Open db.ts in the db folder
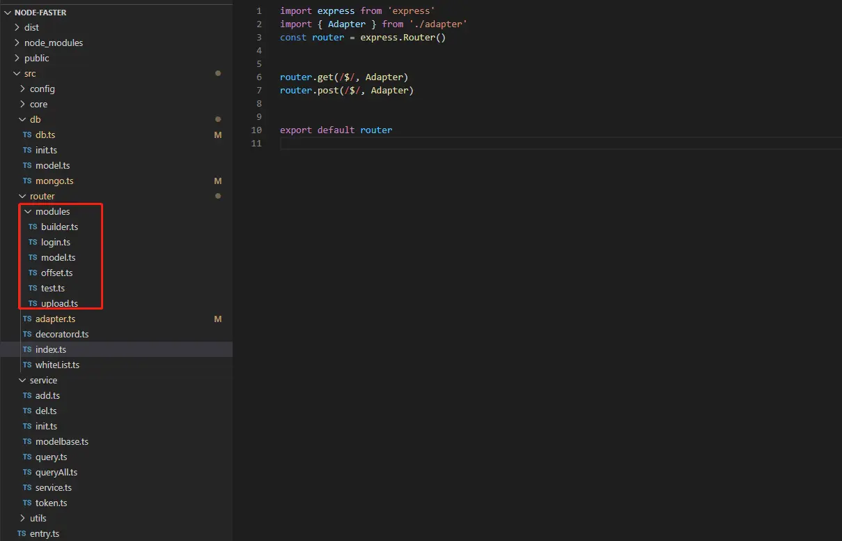Image resolution: width=842 pixels, height=541 pixels. click(45, 135)
